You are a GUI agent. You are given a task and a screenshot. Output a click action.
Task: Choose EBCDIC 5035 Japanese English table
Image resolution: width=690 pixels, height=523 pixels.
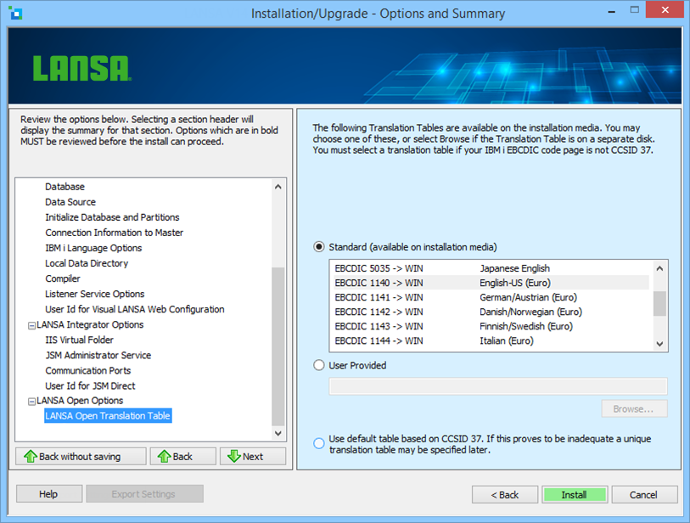(x=490, y=268)
